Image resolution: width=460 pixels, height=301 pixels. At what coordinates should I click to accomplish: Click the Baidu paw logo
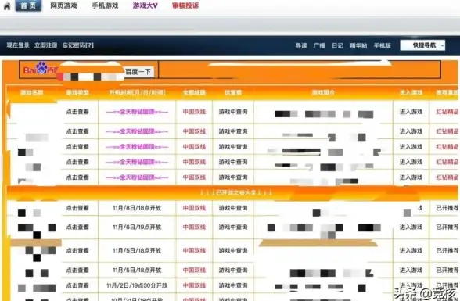41,68
